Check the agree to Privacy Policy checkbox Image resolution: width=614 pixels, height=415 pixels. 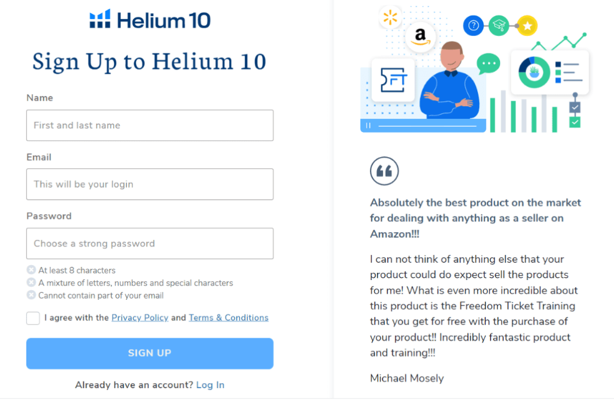tap(33, 318)
